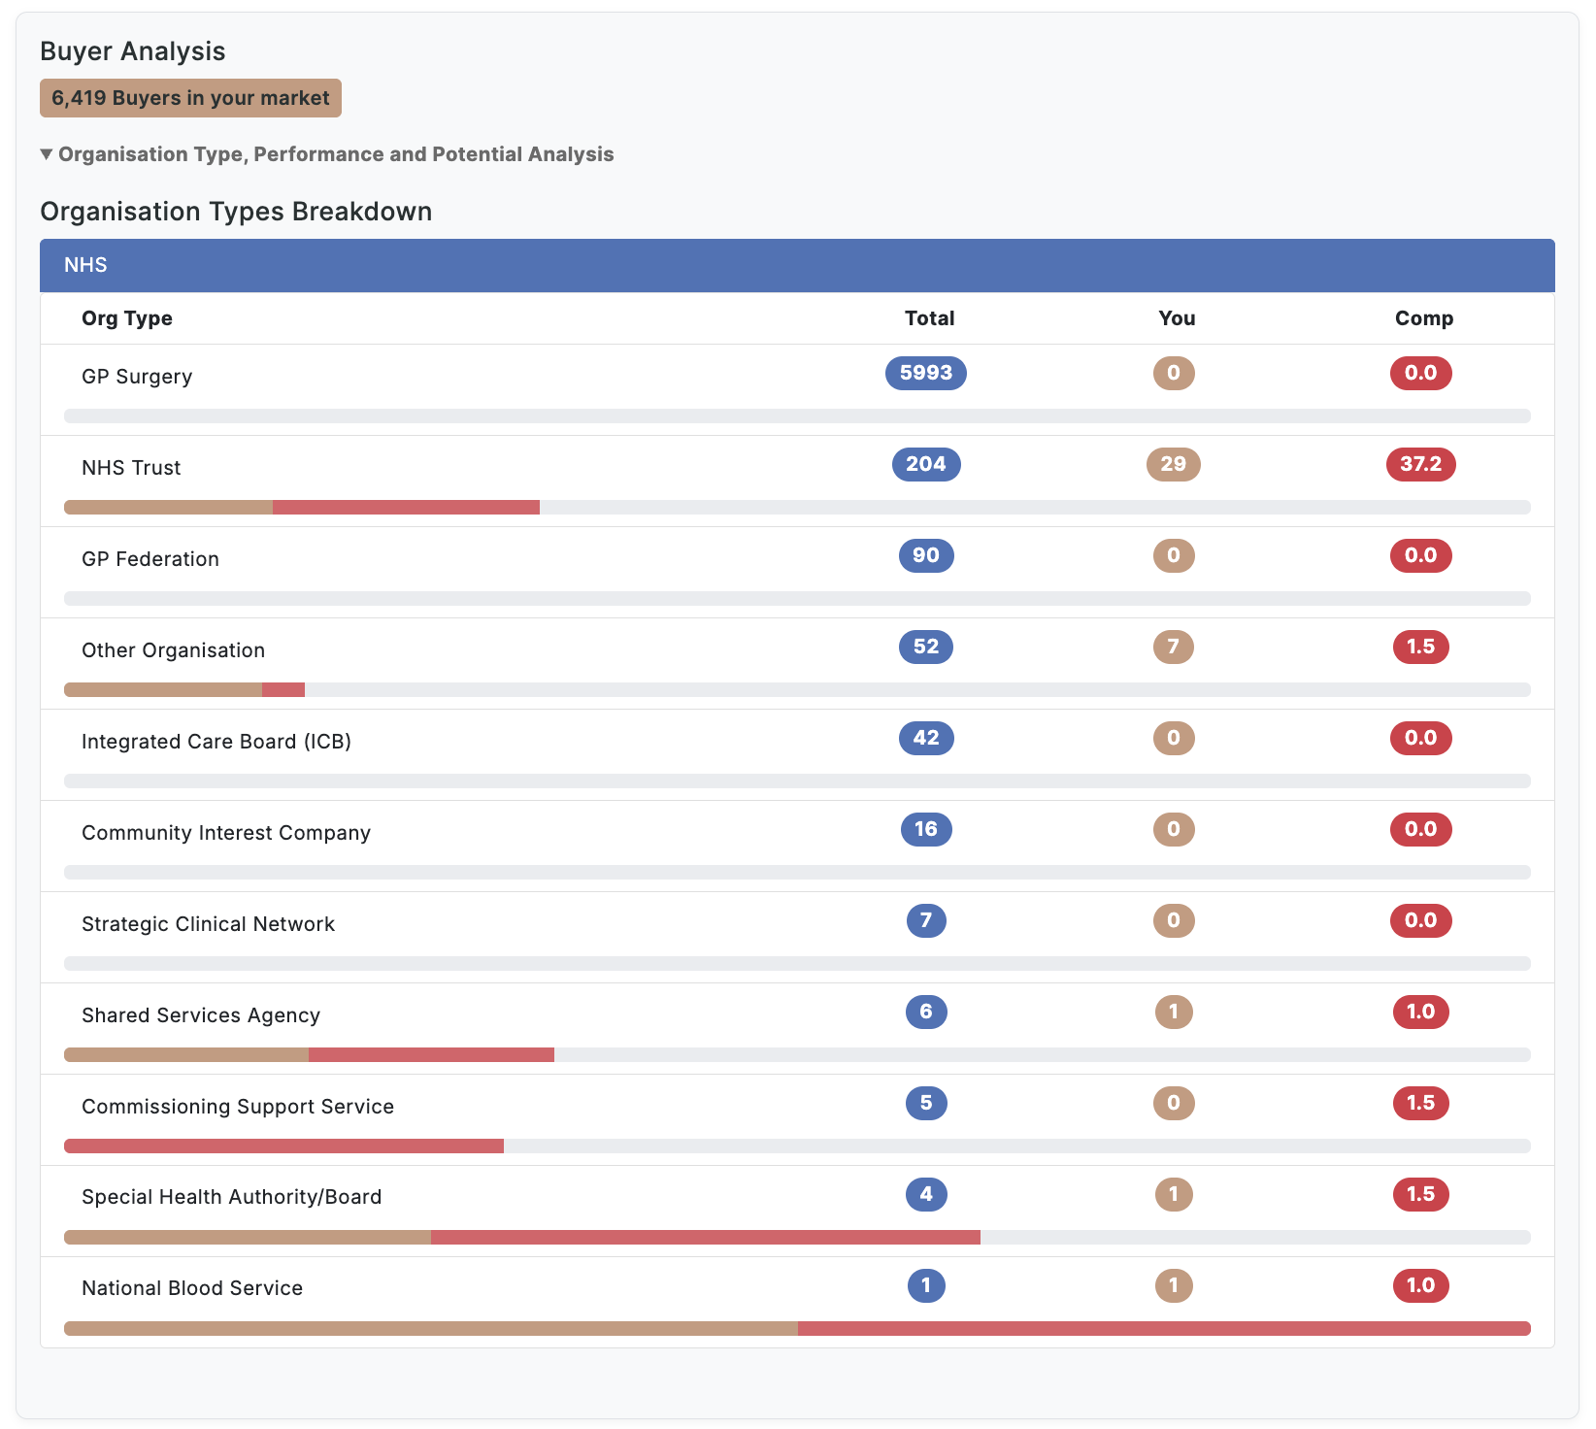Click the 204 total badge for NHS Trust

(926, 464)
